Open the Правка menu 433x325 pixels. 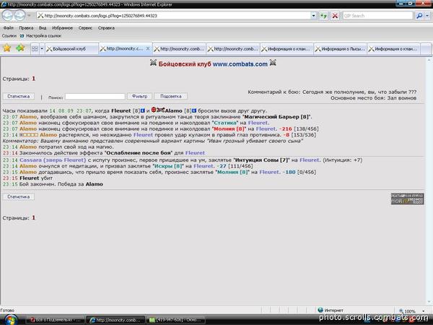click(x=26, y=28)
